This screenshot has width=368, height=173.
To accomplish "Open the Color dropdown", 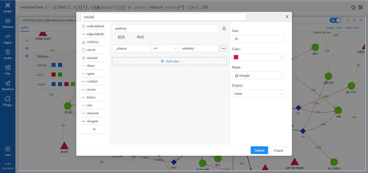I will click(258, 57).
